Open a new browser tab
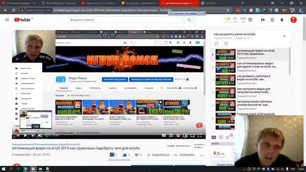This screenshot has width=306, height=172. click(242, 3)
